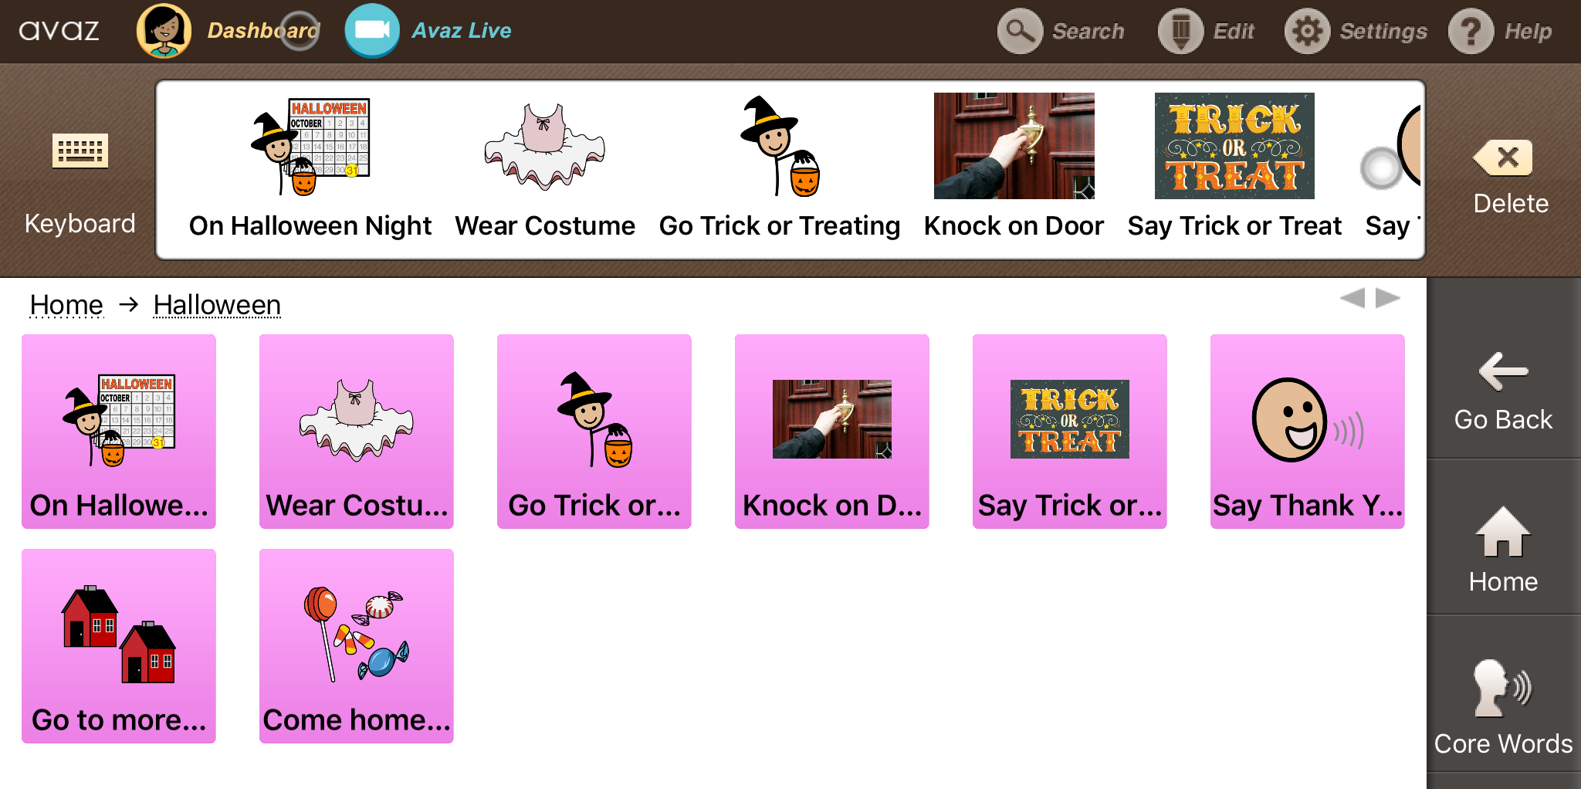Image resolution: width=1581 pixels, height=789 pixels.
Task: Open the Search tool
Action: [x=1061, y=32]
